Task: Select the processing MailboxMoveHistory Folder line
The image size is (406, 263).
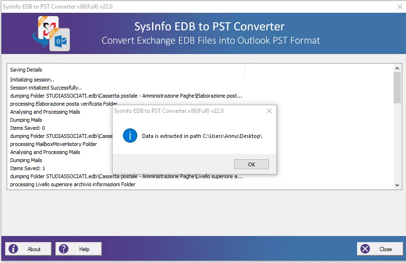Action: pyautogui.click(x=54, y=144)
